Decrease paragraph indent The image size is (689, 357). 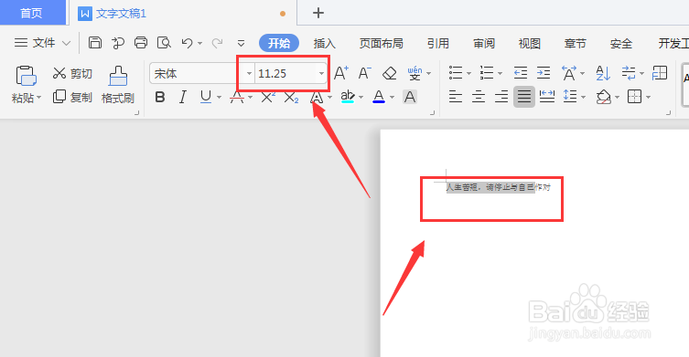pyautogui.click(x=521, y=73)
